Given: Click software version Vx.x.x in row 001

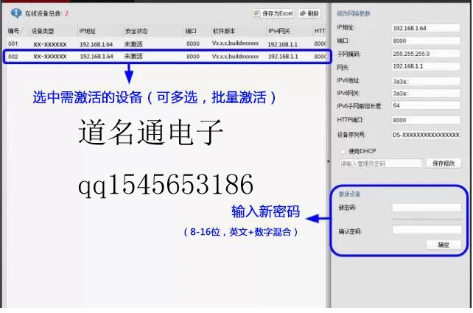Looking at the screenshot, I should pos(235,43).
